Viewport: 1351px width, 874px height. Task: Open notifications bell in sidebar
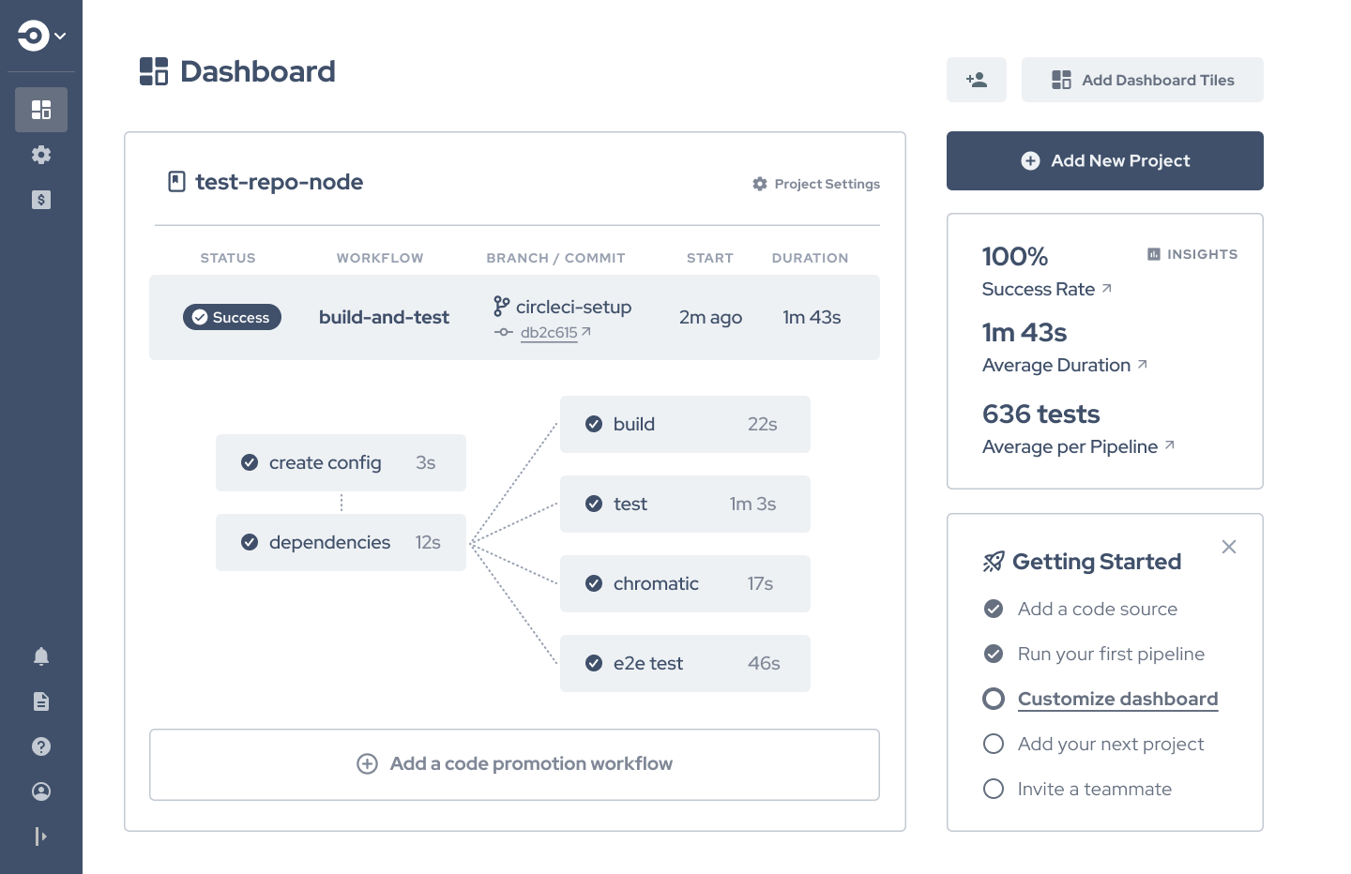click(x=41, y=656)
